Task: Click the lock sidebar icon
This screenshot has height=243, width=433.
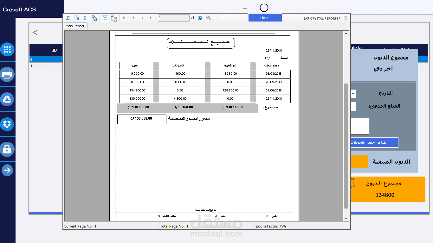Action: tap(7, 149)
